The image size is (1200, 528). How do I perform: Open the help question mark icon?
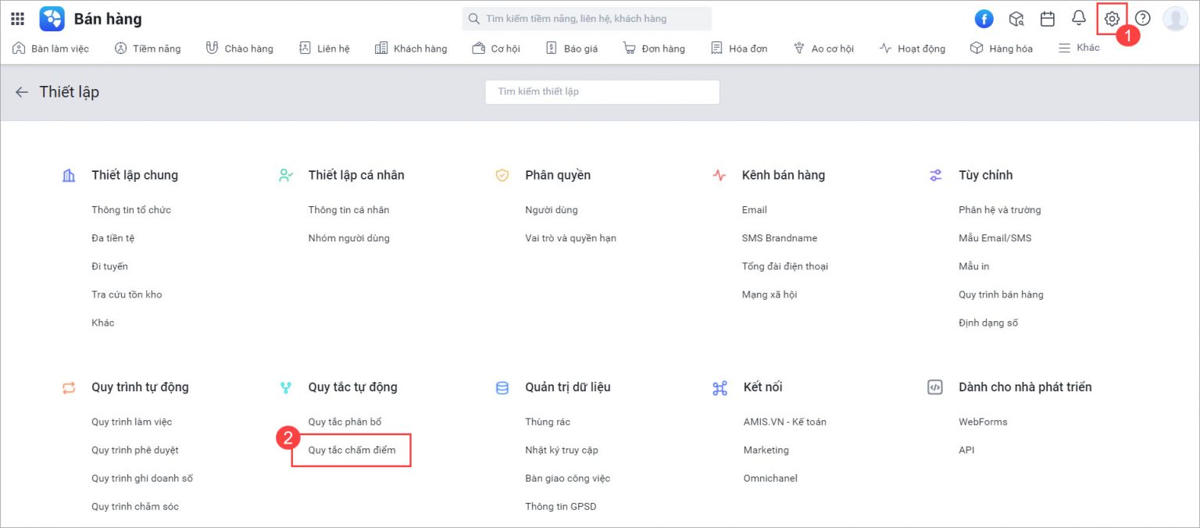(x=1143, y=19)
